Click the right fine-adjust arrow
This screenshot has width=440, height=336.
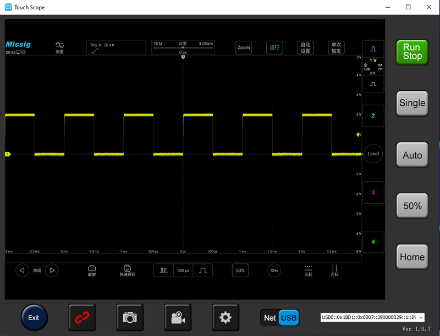click(x=52, y=270)
